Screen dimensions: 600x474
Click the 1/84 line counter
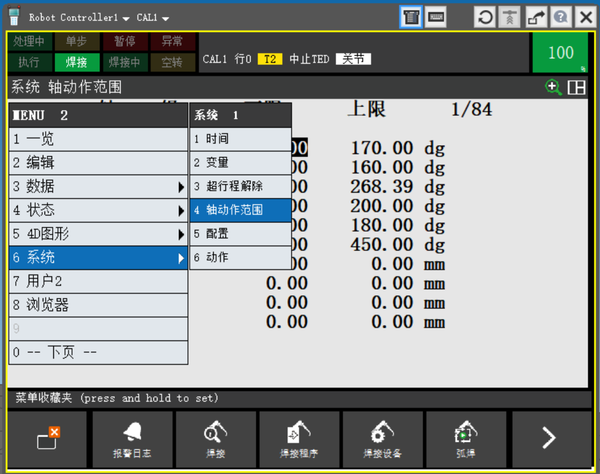[x=471, y=110]
